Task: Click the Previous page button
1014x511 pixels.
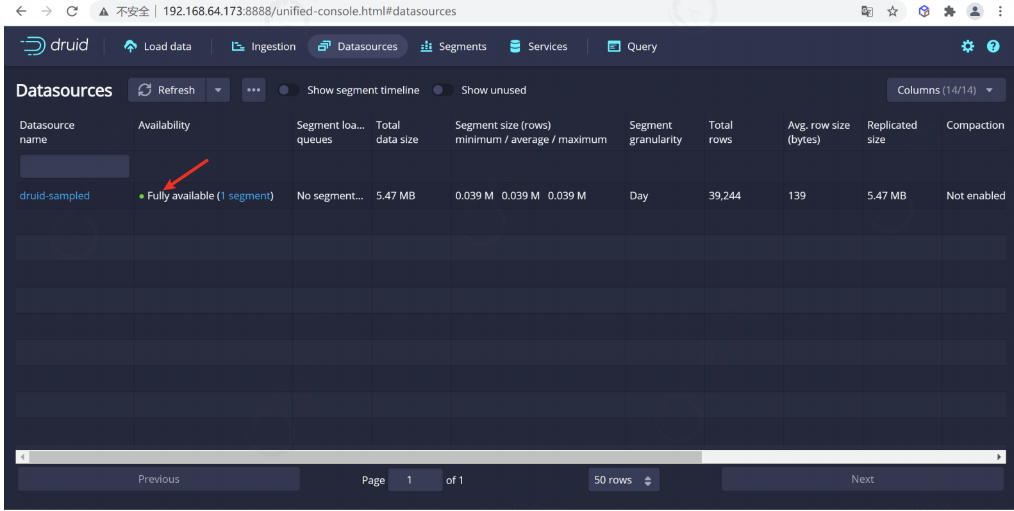Action: pyautogui.click(x=158, y=479)
